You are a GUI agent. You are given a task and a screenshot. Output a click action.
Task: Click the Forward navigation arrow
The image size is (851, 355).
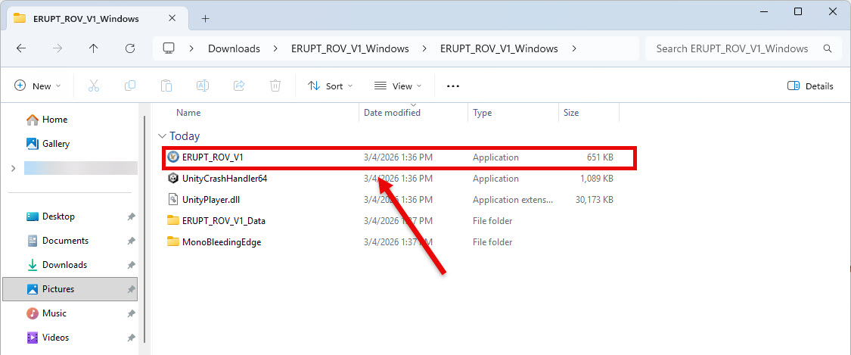(57, 48)
